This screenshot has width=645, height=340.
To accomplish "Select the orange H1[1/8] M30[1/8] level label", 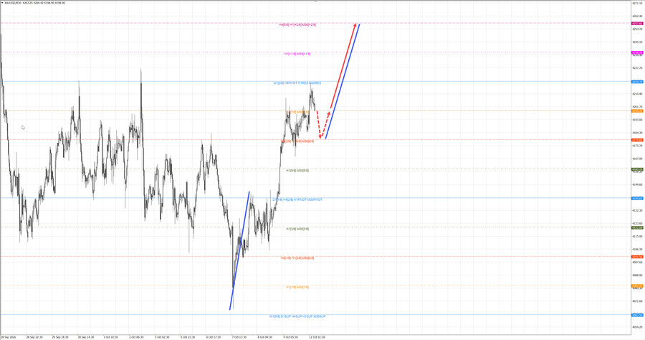I will (x=297, y=288).
